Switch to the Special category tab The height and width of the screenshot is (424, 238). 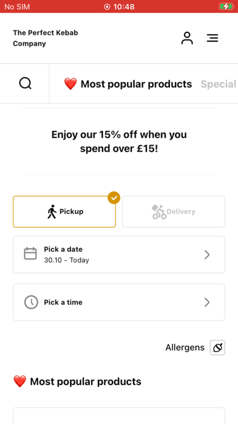pyautogui.click(x=219, y=84)
